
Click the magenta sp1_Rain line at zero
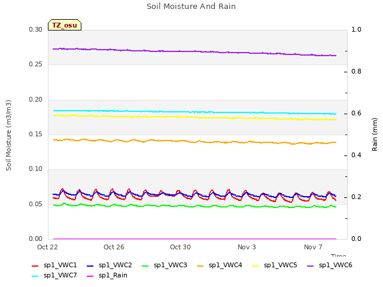coord(194,239)
